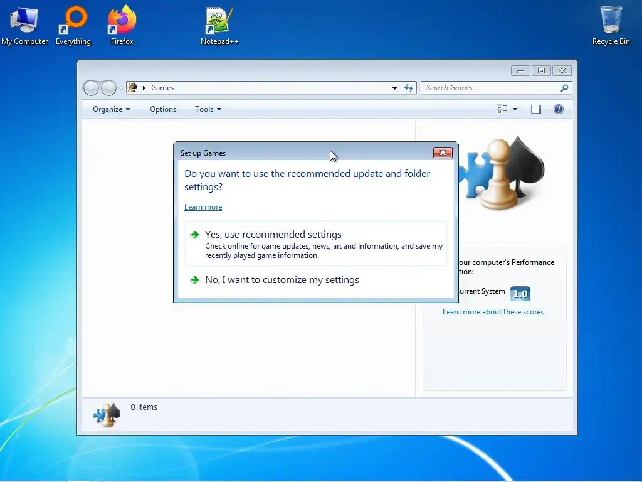Click the Games text in address bar
The image size is (642, 482).
click(162, 88)
